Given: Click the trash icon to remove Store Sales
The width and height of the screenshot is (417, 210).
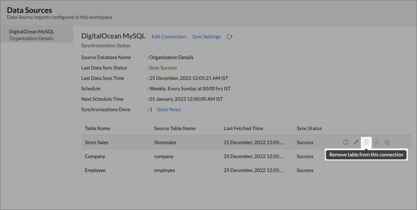Looking at the screenshot, I should [x=366, y=142].
